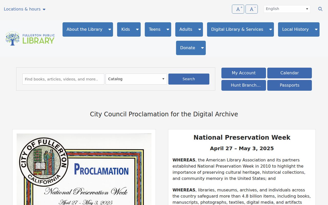This screenshot has height=205, width=328.
Task: Expand the Local History menu arrow
Action: click(316, 29)
